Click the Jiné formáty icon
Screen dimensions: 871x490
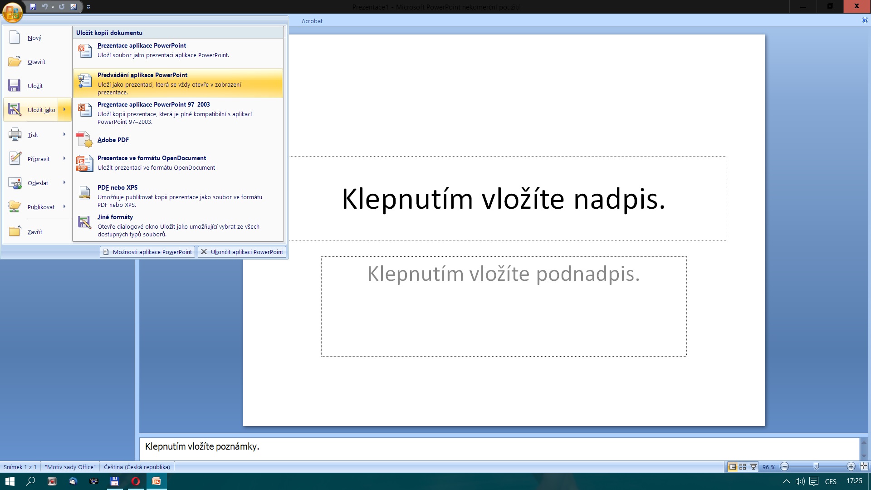84,222
